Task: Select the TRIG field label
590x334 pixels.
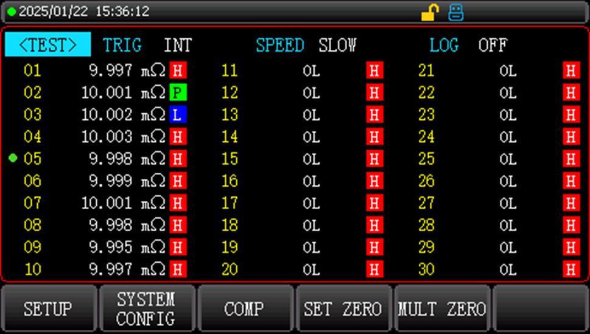Action: click(x=122, y=46)
